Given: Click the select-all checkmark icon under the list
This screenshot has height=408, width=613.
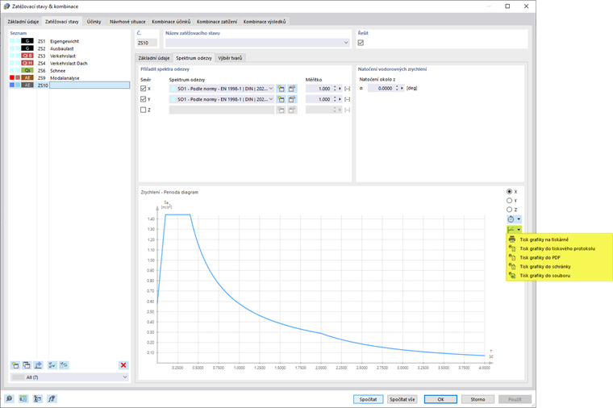Looking at the screenshot, I should [x=52, y=365].
